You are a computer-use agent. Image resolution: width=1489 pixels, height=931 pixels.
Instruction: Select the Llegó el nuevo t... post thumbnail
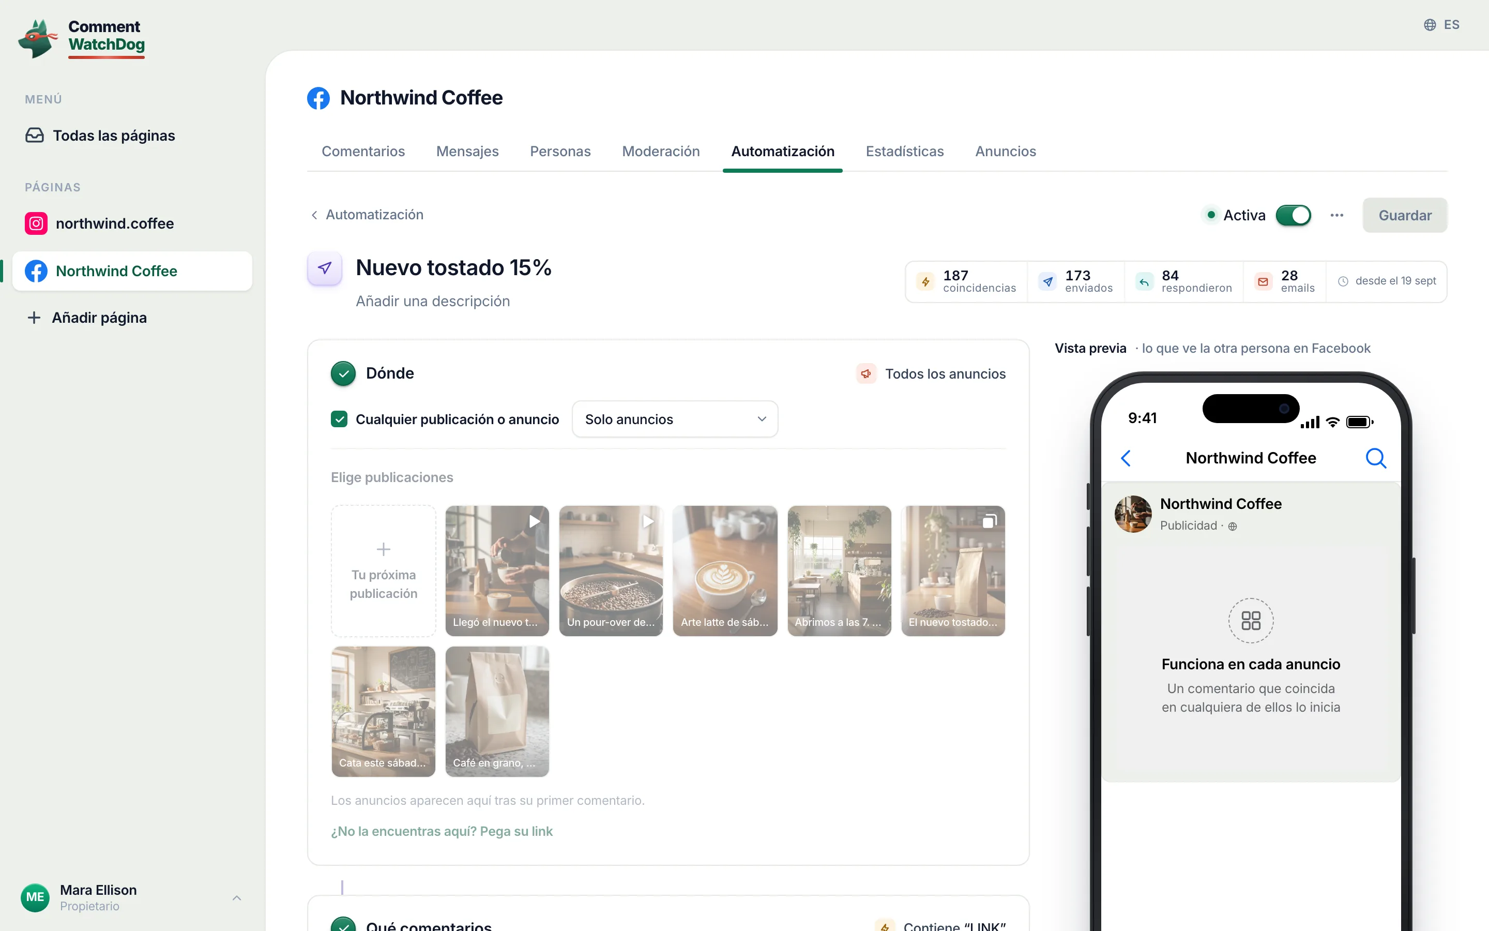point(497,571)
